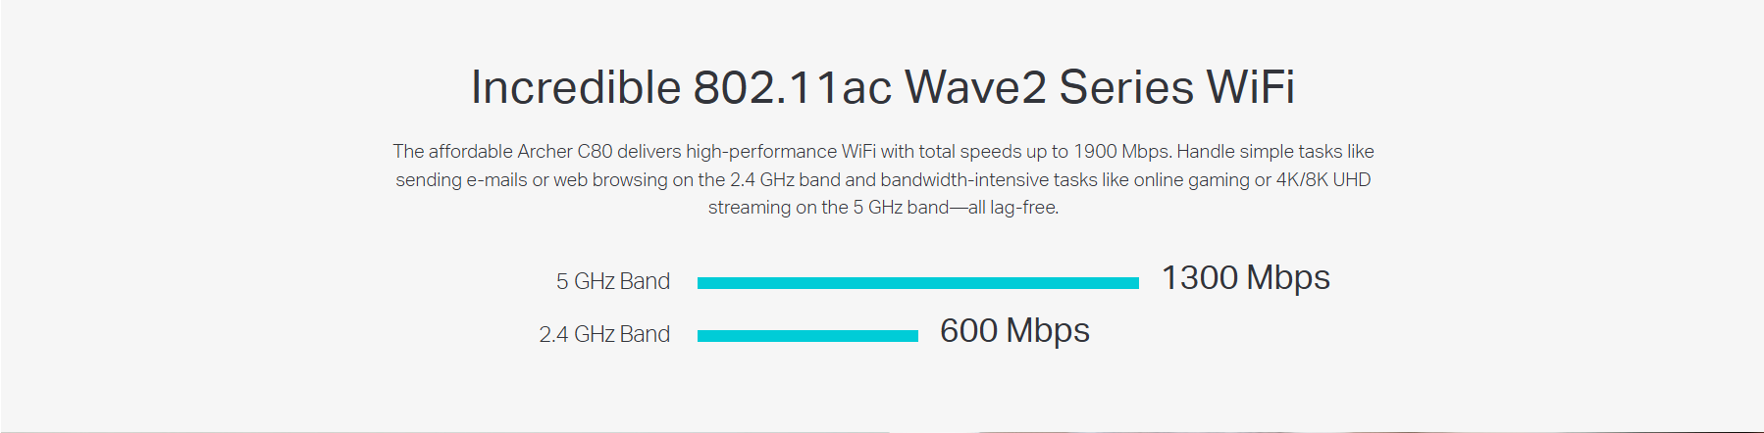Viewport: 1764px width, 433px height.
Task: Click the "5 GHz Band" label beside the bar
Action: (x=612, y=282)
